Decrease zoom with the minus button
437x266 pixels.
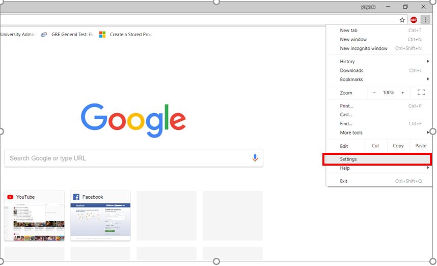[x=374, y=93]
